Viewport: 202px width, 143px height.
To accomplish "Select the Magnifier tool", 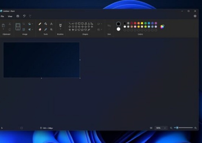I will coord(51,29).
